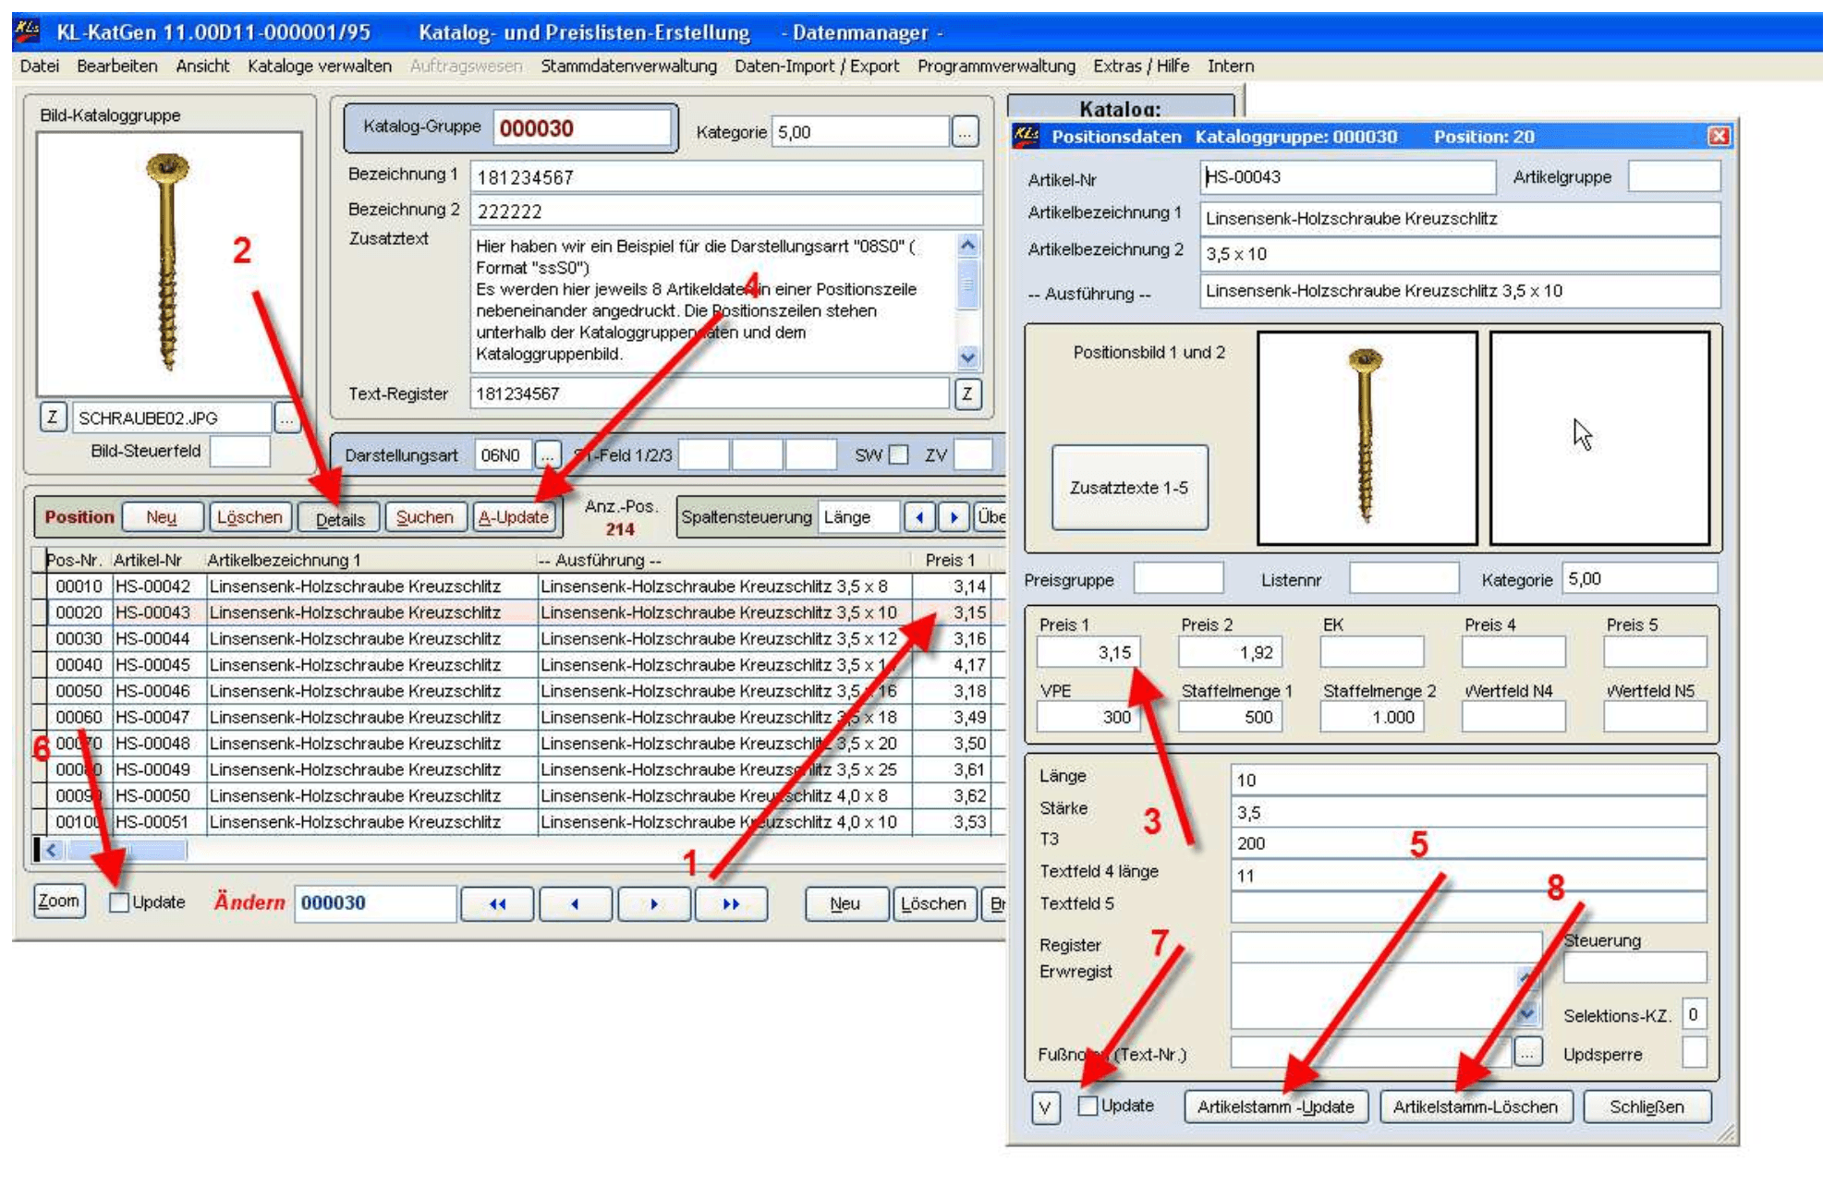Click Artikelstamm-Löschen button
The width and height of the screenshot is (1835, 1186).
[x=1476, y=1107]
